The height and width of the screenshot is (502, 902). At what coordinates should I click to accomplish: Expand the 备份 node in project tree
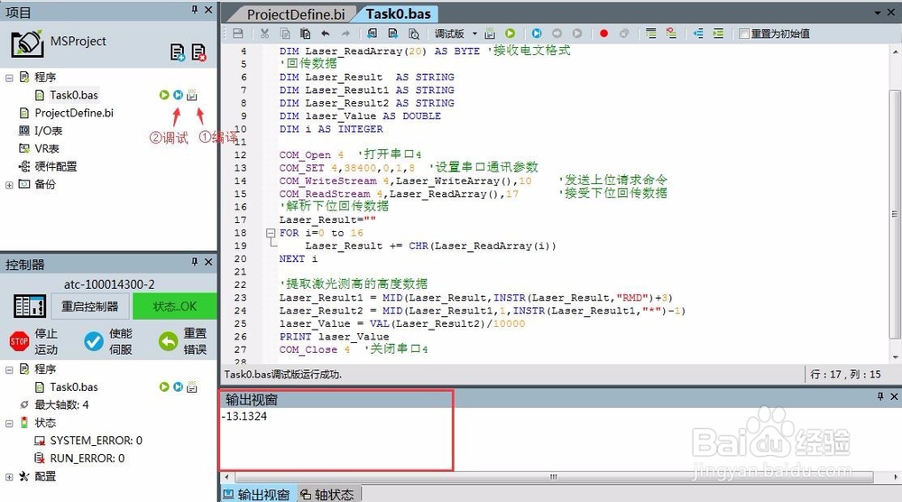pos(9,185)
